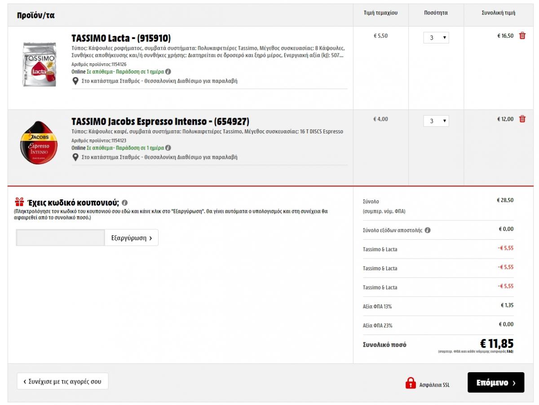Open quantity dropdown for TASSIMO Lacta
539x405 pixels.
[436, 38]
